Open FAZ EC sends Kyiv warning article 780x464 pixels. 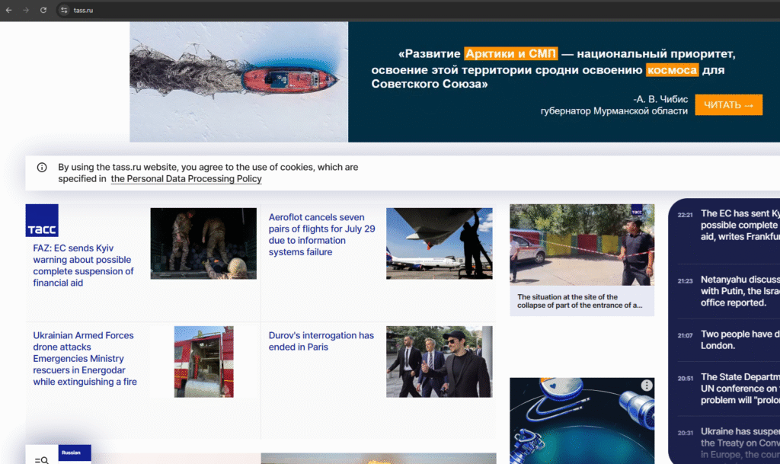84,266
